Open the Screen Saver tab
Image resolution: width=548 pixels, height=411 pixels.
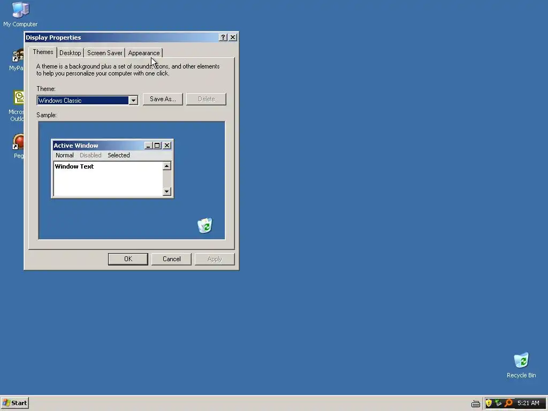tap(104, 53)
